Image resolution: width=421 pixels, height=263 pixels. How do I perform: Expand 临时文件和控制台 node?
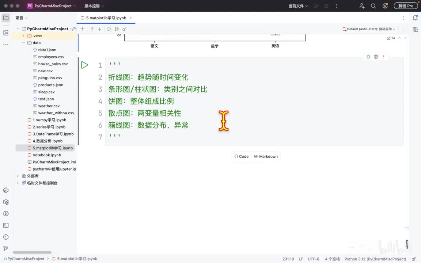pos(18,183)
